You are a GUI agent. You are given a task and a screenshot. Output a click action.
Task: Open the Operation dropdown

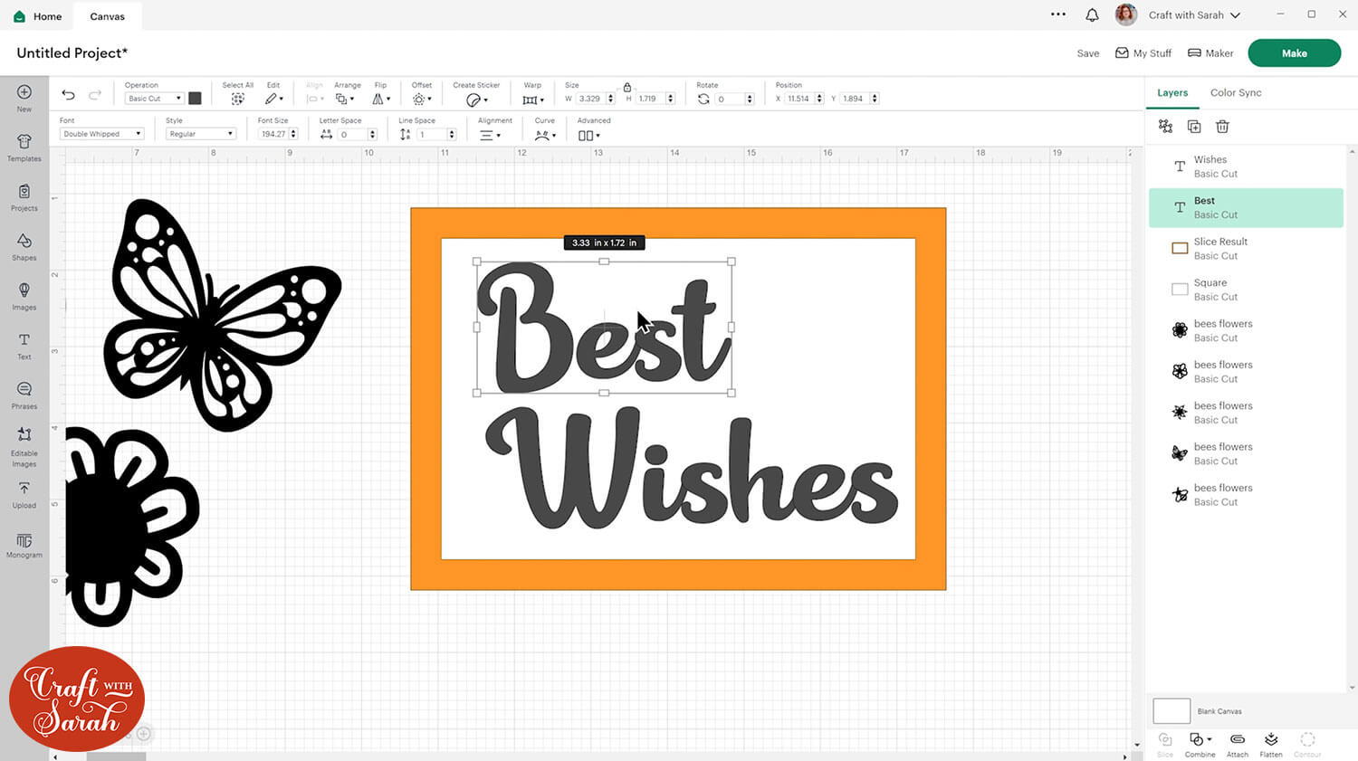(154, 99)
